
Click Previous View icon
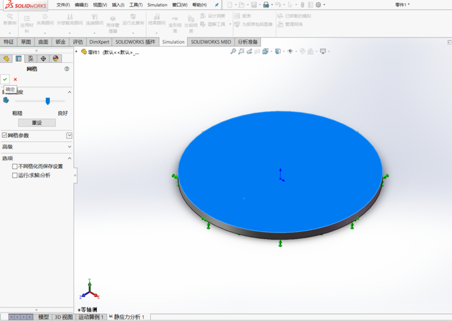(249, 51)
